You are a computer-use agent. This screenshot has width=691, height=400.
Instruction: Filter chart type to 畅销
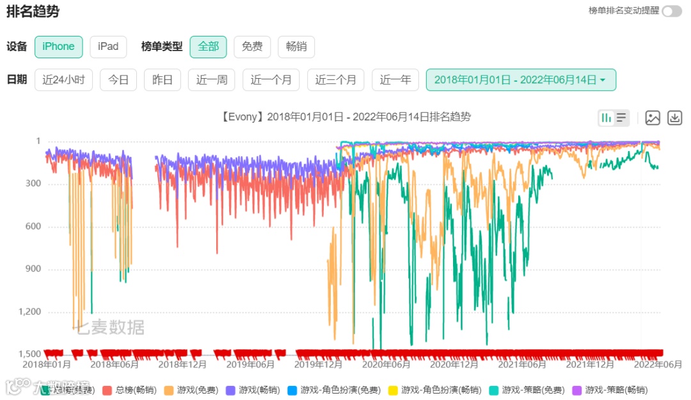pos(296,47)
